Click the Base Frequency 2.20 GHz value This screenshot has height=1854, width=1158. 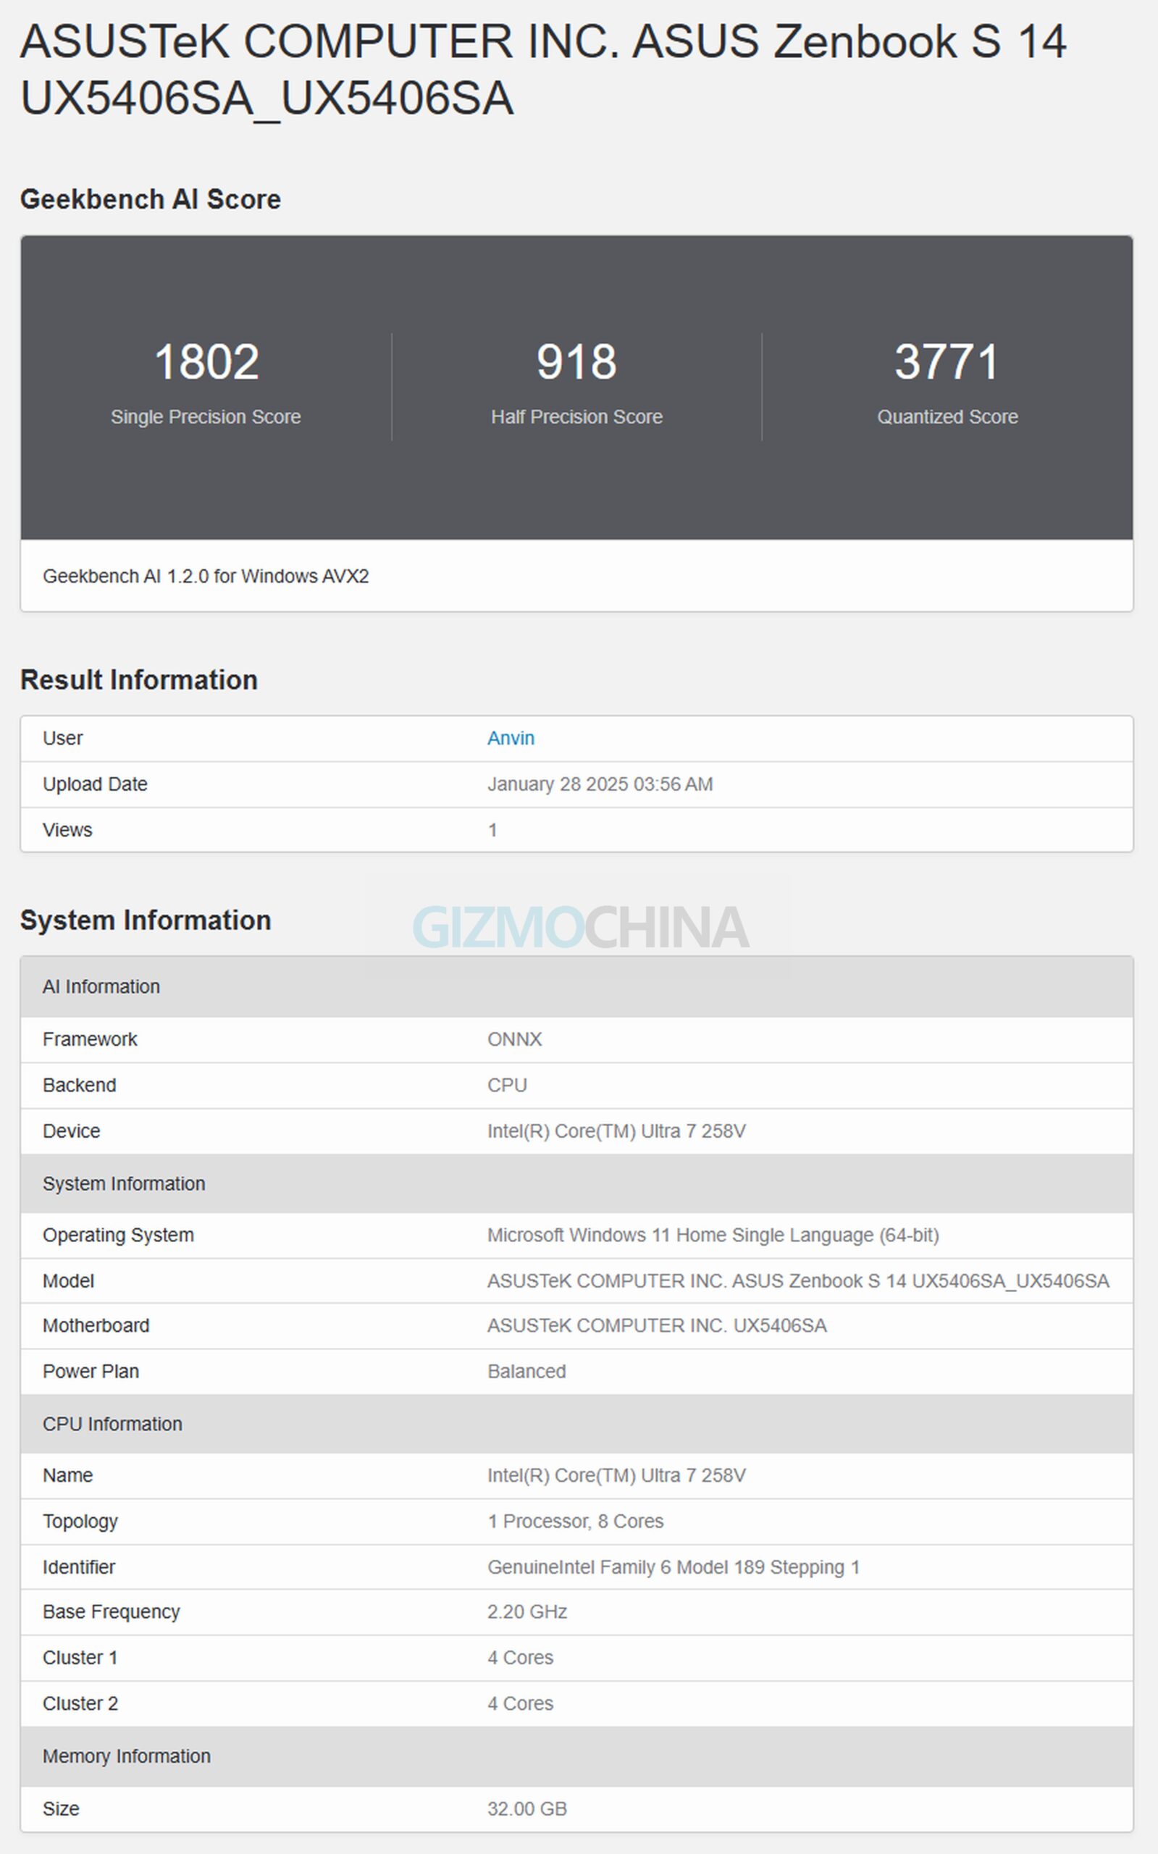[x=527, y=1612]
